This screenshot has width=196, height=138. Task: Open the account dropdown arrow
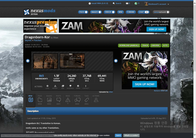(x=168, y=4)
